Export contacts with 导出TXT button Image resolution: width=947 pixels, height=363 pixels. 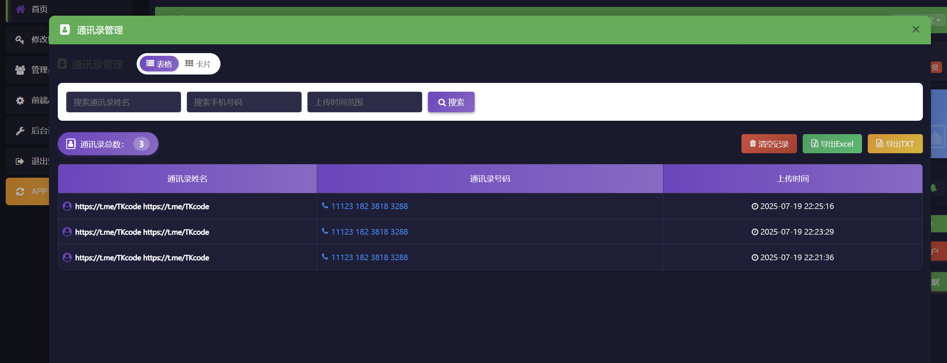895,144
